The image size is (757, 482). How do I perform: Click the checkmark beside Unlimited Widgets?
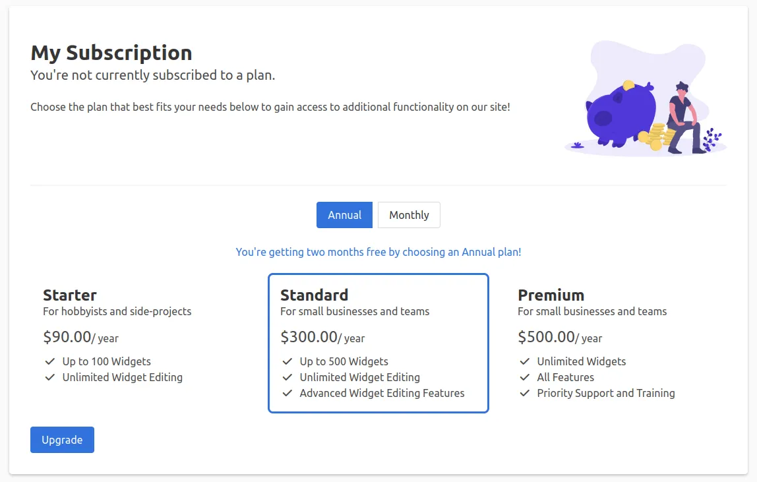click(x=524, y=361)
